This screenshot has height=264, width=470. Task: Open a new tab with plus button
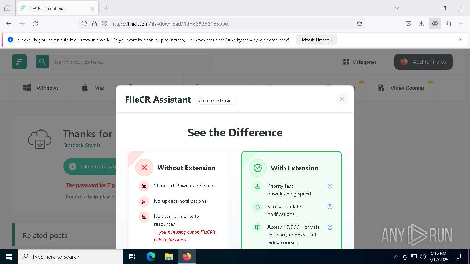pos(106,8)
